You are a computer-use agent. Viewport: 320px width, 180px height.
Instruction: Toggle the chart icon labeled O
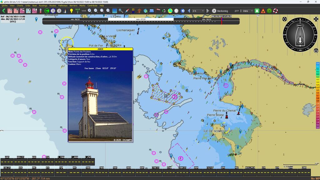pyautogui.click(x=10, y=11)
